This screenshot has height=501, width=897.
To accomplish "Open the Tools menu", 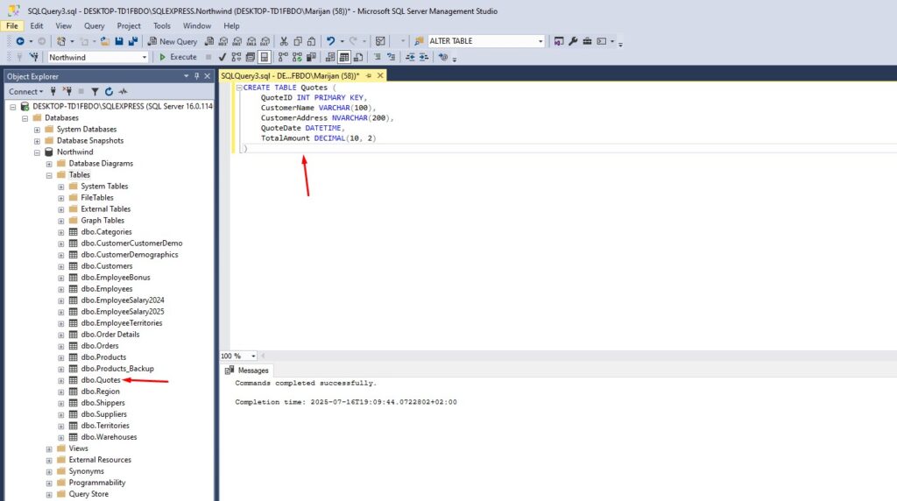I will point(162,25).
